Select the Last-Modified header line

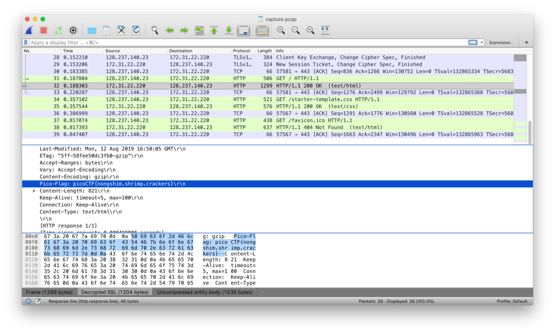277,149
